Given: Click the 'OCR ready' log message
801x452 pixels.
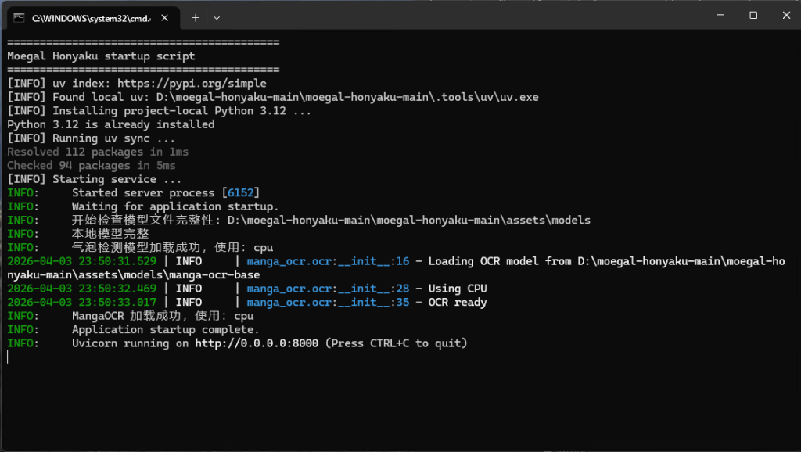Looking at the screenshot, I should [458, 302].
